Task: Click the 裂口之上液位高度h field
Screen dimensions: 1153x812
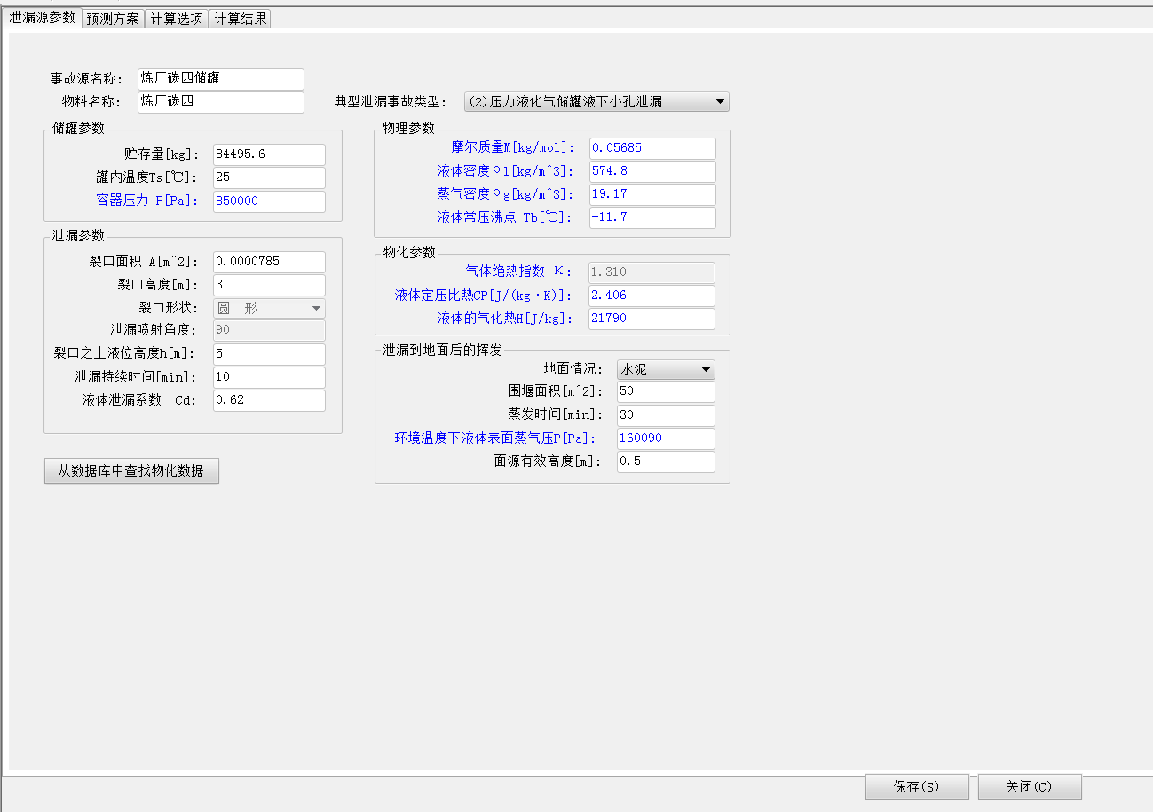Action: (x=269, y=353)
